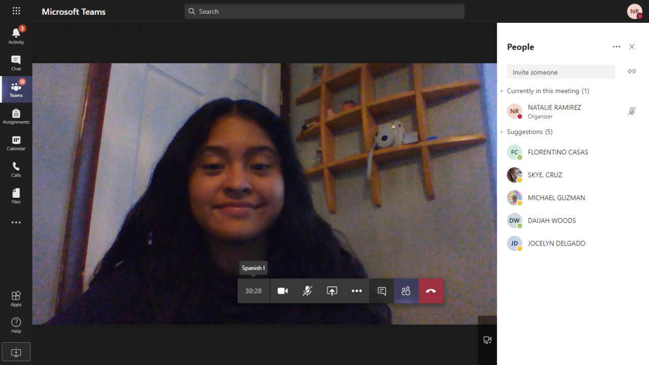Click the meeting timer 30:28
The width and height of the screenshot is (649, 365).
tap(254, 291)
